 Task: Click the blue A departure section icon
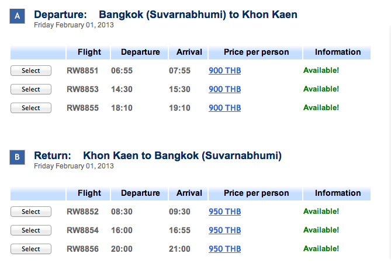click(x=17, y=16)
